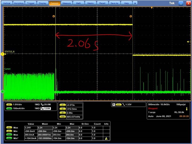Click the C4 channel badge in the vertical readout
This screenshot has height=144, width=192.
click(x=9, y=109)
